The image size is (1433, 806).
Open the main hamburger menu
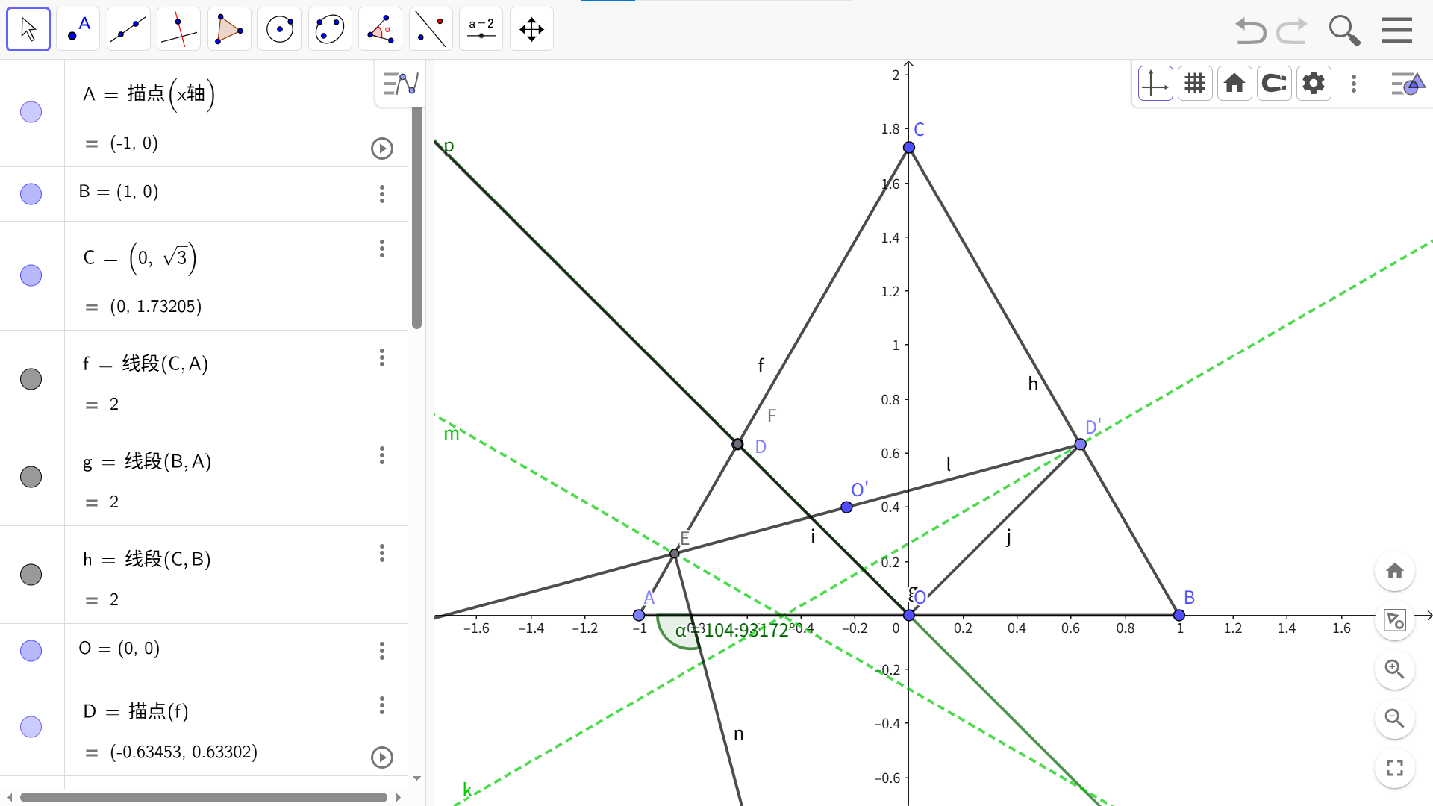coord(1397,31)
